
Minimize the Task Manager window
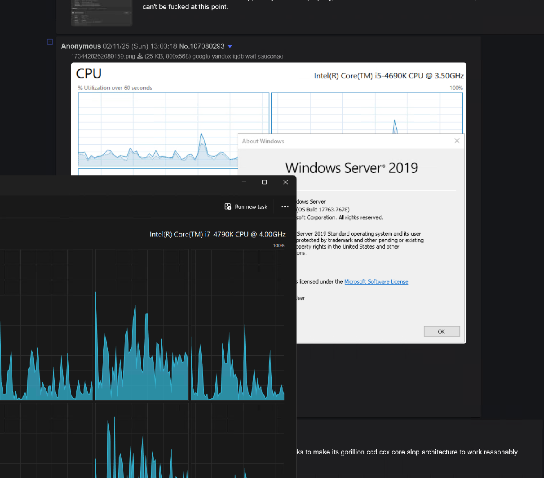(x=243, y=182)
